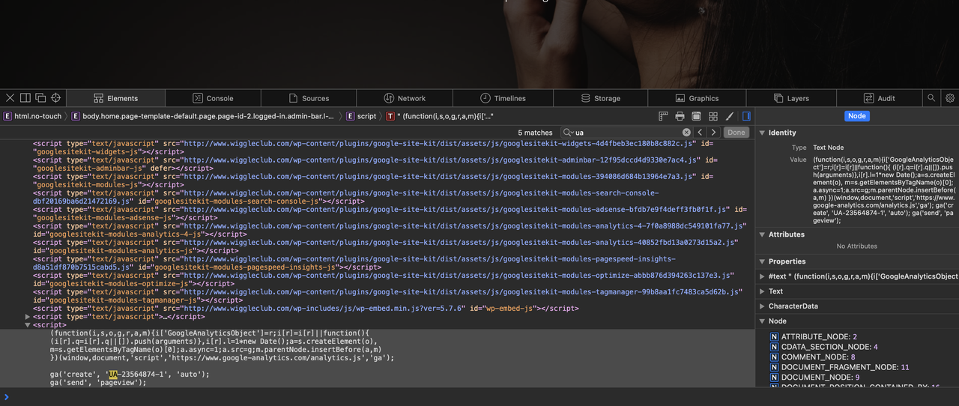The image size is (959, 406).
Task: Open the Console tab
Action: pyautogui.click(x=213, y=98)
